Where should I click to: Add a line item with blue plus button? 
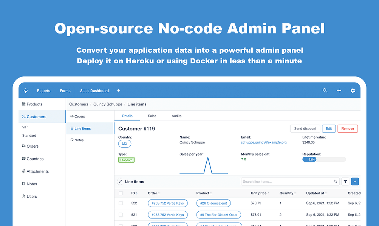tap(355, 182)
